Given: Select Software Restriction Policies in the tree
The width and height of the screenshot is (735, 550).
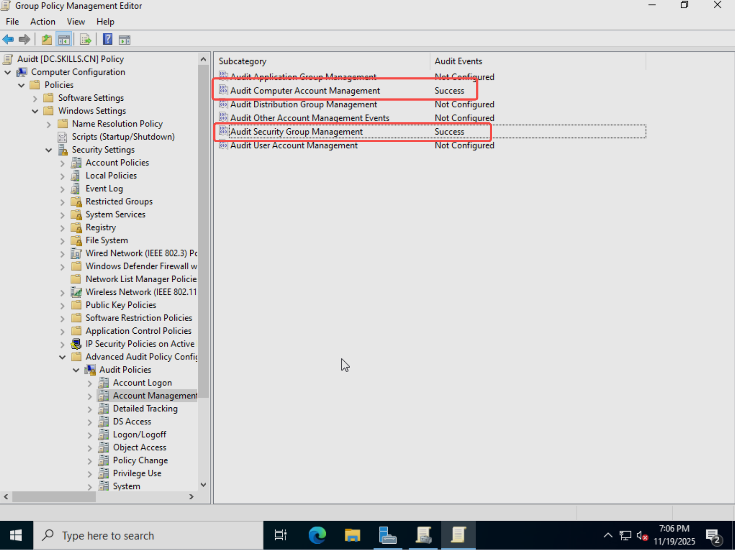Looking at the screenshot, I should (x=139, y=318).
